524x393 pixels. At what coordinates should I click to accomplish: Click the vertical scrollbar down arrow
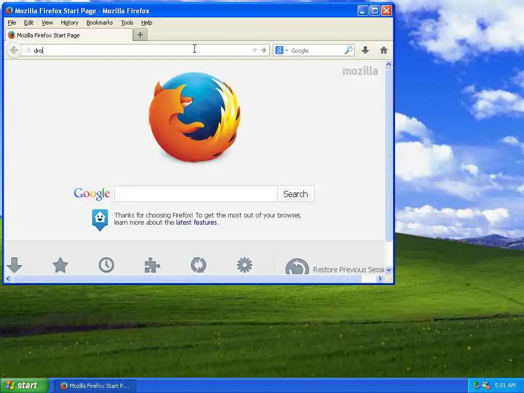(x=388, y=269)
